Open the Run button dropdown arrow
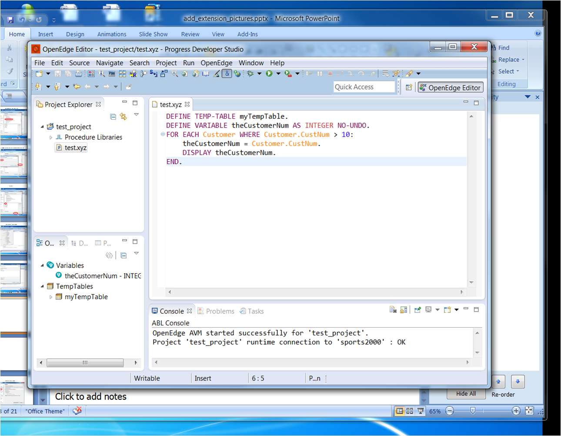561x436 pixels. coord(278,74)
